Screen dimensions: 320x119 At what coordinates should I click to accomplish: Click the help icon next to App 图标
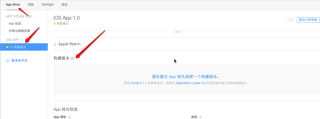[x=69, y=117]
